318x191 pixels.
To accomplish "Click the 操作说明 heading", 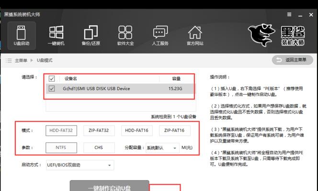I will tap(220, 77).
